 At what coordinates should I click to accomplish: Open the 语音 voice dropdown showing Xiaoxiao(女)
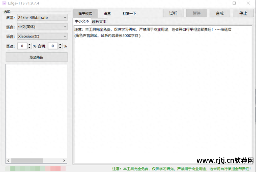(x=42, y=36)
